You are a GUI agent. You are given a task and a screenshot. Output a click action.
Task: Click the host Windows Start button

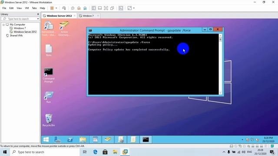(5, 152)
